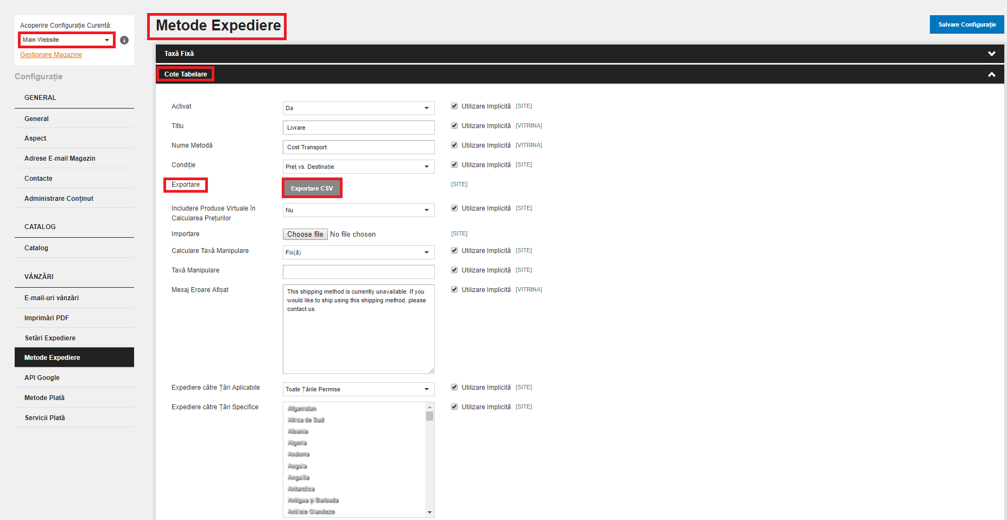The width and height of the screenshot is (1007, 520).
Task: Expand the Taxă Fixă section chevron
Action: 992,54
